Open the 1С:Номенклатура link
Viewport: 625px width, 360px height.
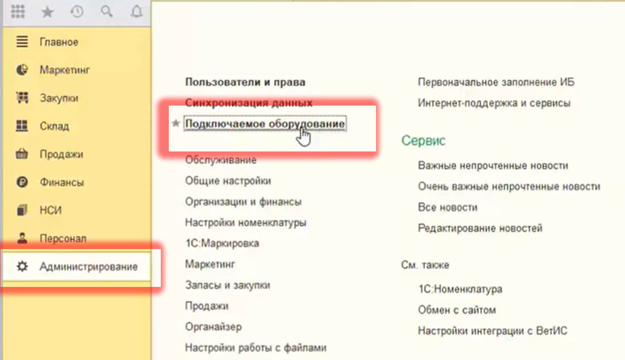[460, 289]
